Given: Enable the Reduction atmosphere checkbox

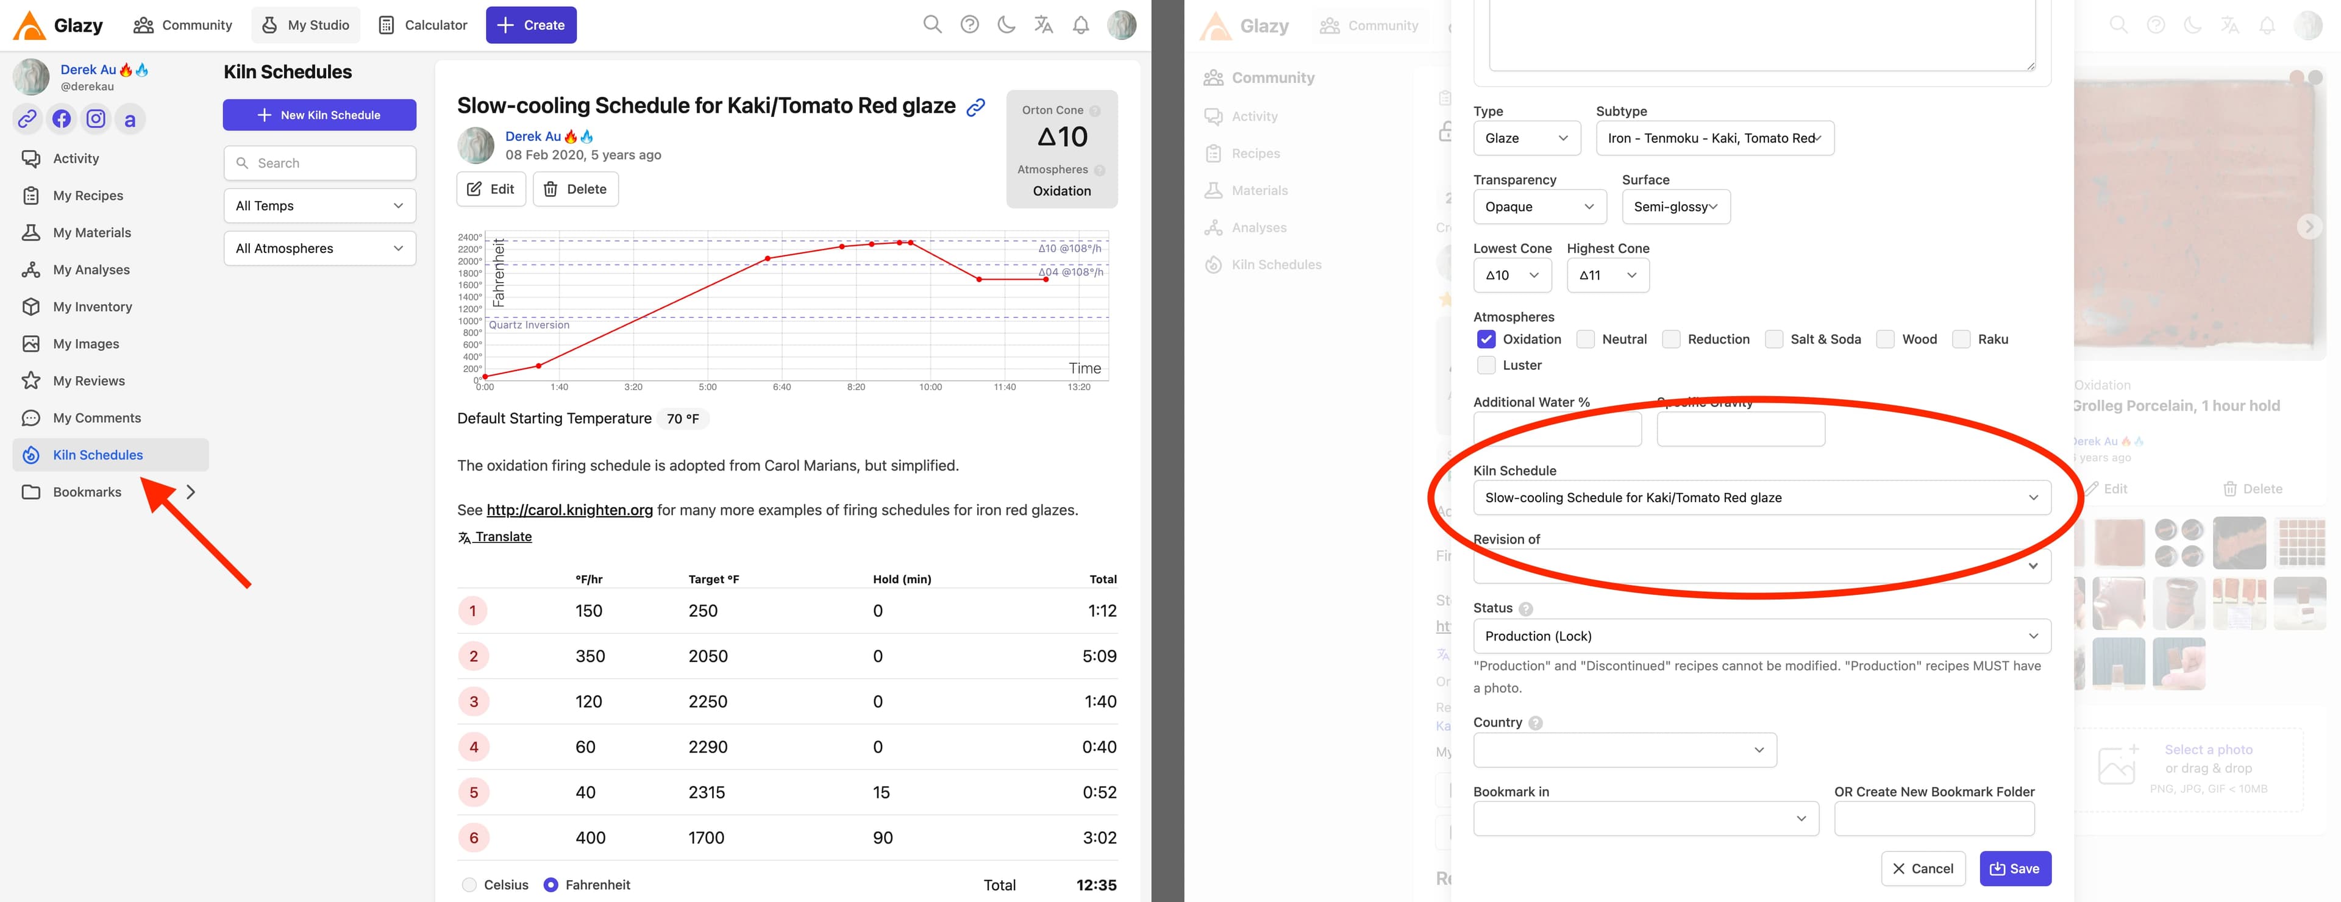Looking at the screenshot, I should tap(1671, 339).
